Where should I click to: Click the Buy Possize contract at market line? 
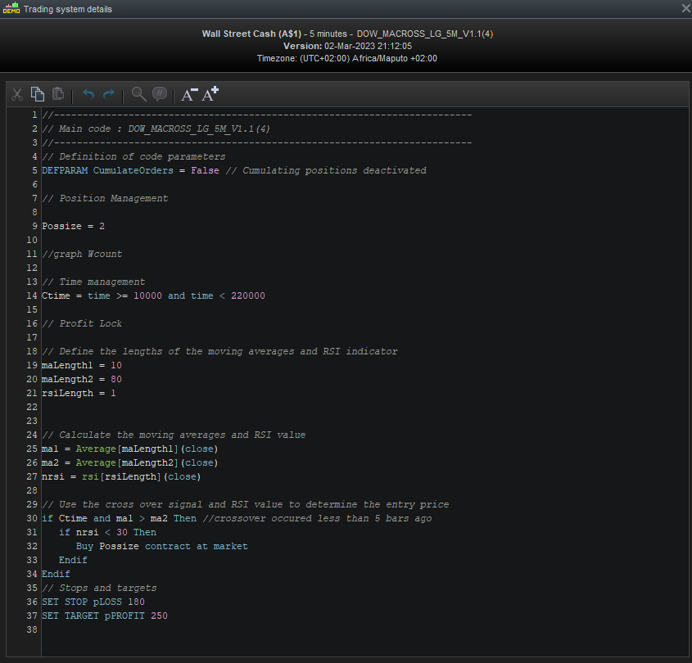pos(161,546)
